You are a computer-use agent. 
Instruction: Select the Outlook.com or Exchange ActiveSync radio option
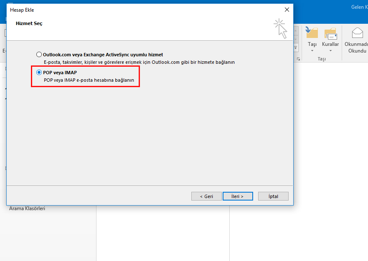point(39,55)
